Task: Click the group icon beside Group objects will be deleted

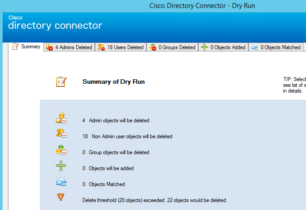Action: point(61,150)
